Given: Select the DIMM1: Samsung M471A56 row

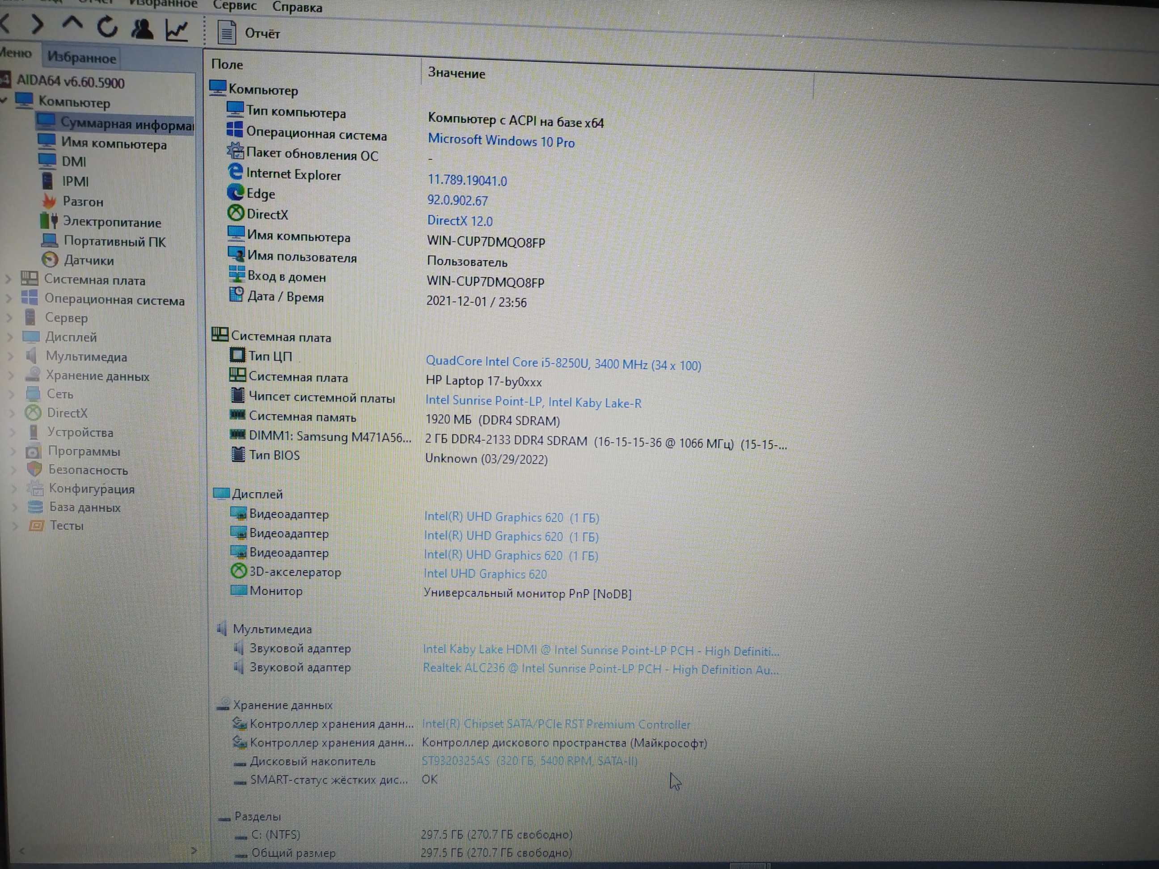Looking at the screenshot, I should click(x=508, y=439).
